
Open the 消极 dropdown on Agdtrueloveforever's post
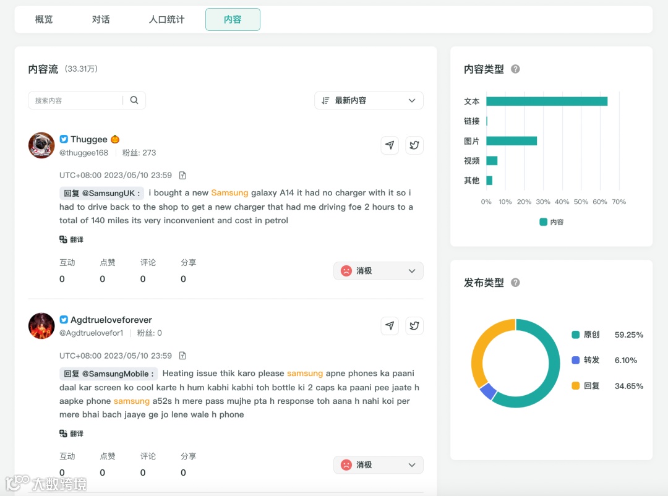pos(379,465)
